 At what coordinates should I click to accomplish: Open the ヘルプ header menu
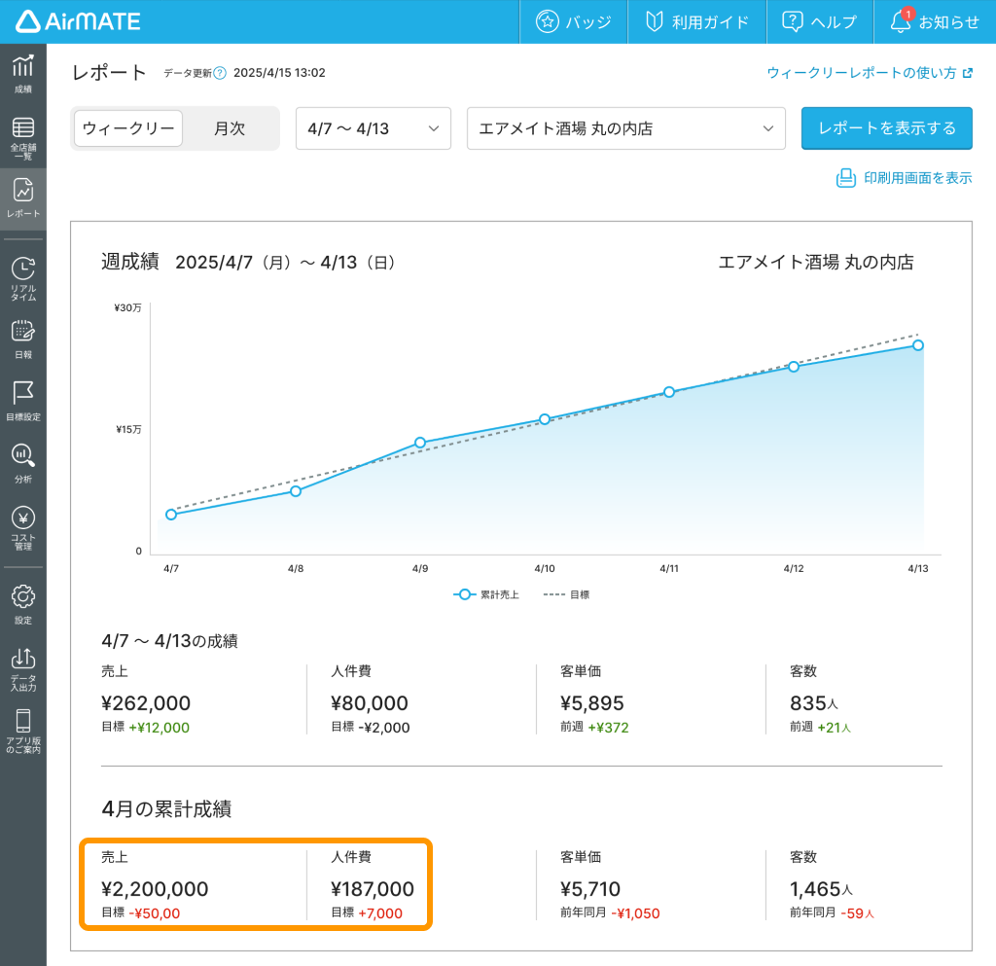(820, 21)
